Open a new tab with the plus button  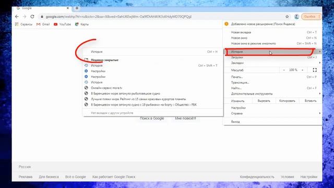tap(77, 8)
